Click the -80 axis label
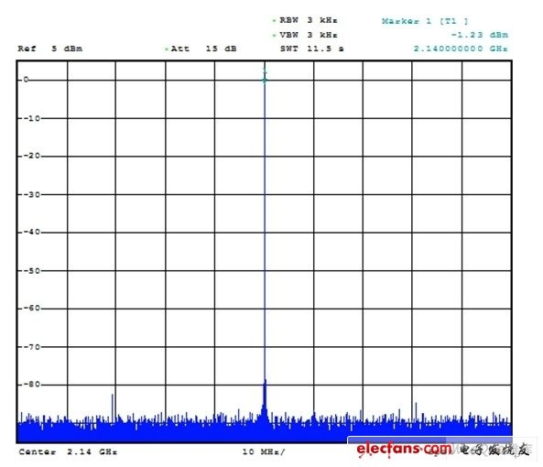Viewport: 543px width, 467px height. pyautogui.click(x=31, y=385)
